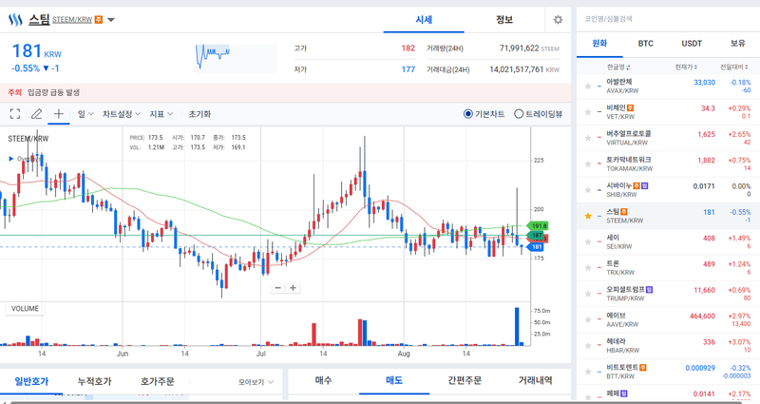Click 거래량 value 71,991,622
Viewport: 760px width, 404px height.
[x=519, y=48]
